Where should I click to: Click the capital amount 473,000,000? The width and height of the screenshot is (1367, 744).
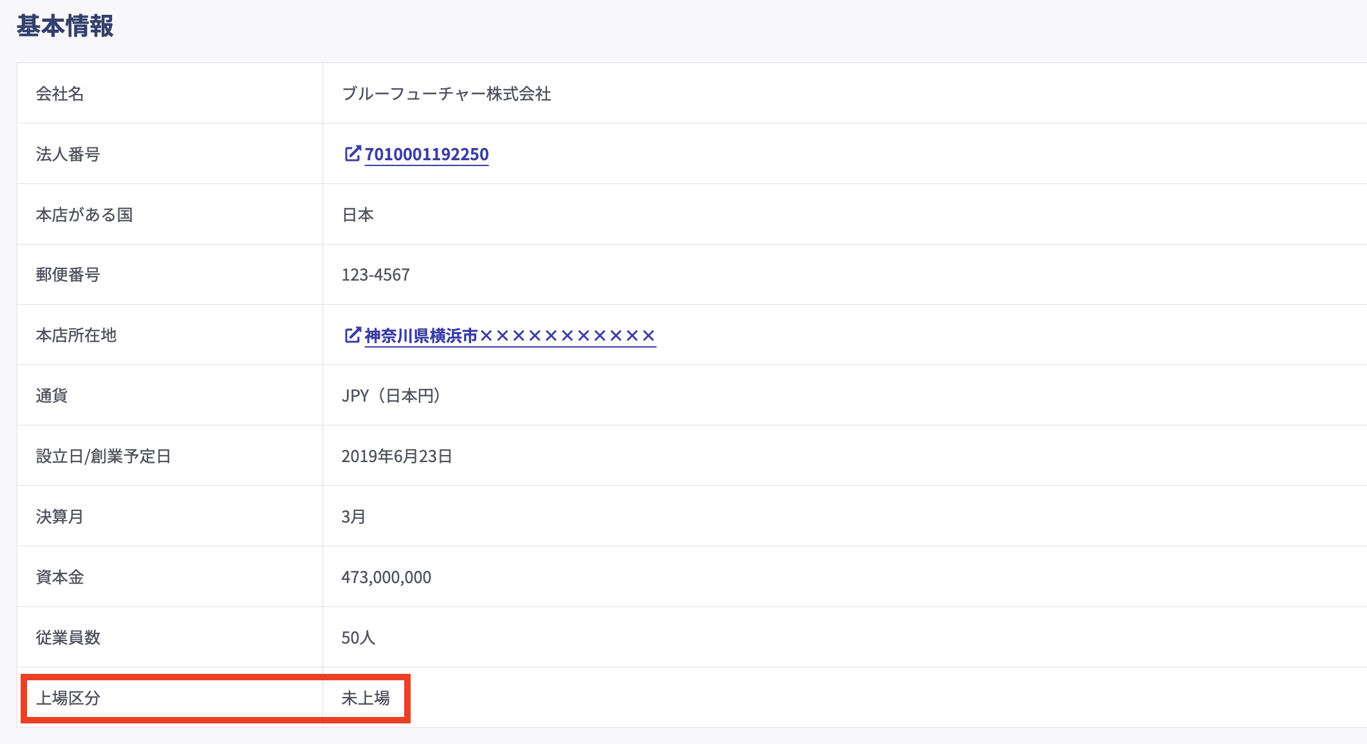(x=386, y=577)
